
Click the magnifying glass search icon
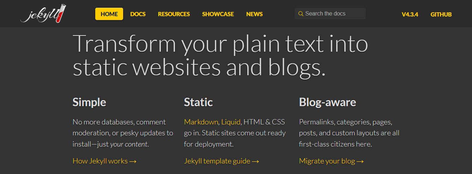point(301,14)
